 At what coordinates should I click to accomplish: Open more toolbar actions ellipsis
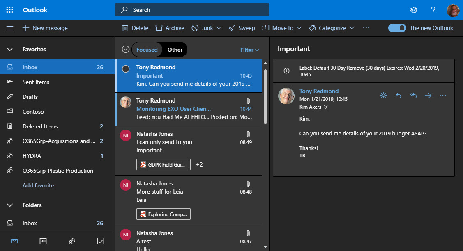coord(366,28)
